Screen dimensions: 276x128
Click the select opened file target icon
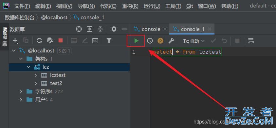pos(79,29)
